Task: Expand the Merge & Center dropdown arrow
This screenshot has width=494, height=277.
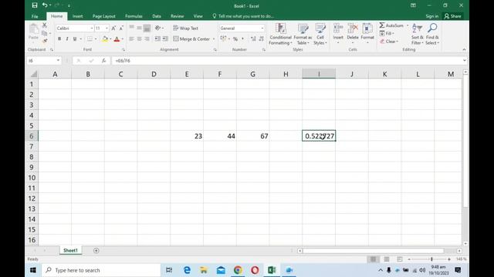Action: tap(214, 39)
